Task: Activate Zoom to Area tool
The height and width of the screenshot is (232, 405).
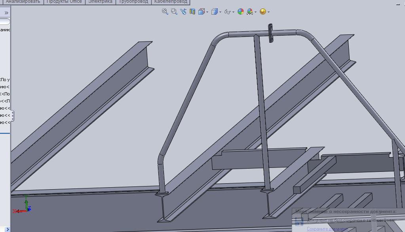Action: [x=174, y=11]
